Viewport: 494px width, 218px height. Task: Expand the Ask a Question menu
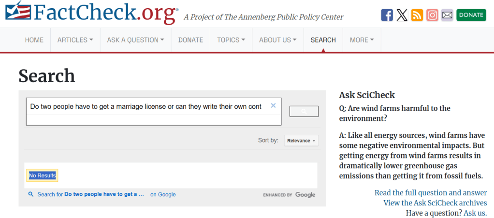click(135, 40)
